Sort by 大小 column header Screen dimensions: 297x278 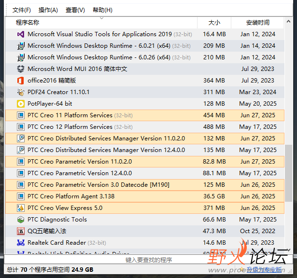[214, 23]
